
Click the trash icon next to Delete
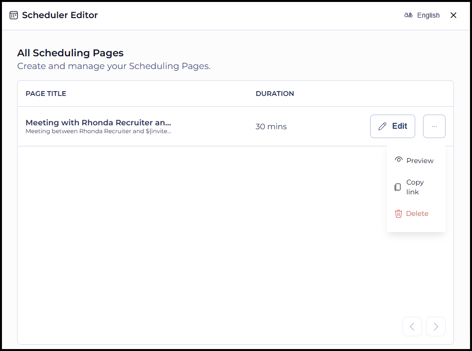[x=398, y=213]
